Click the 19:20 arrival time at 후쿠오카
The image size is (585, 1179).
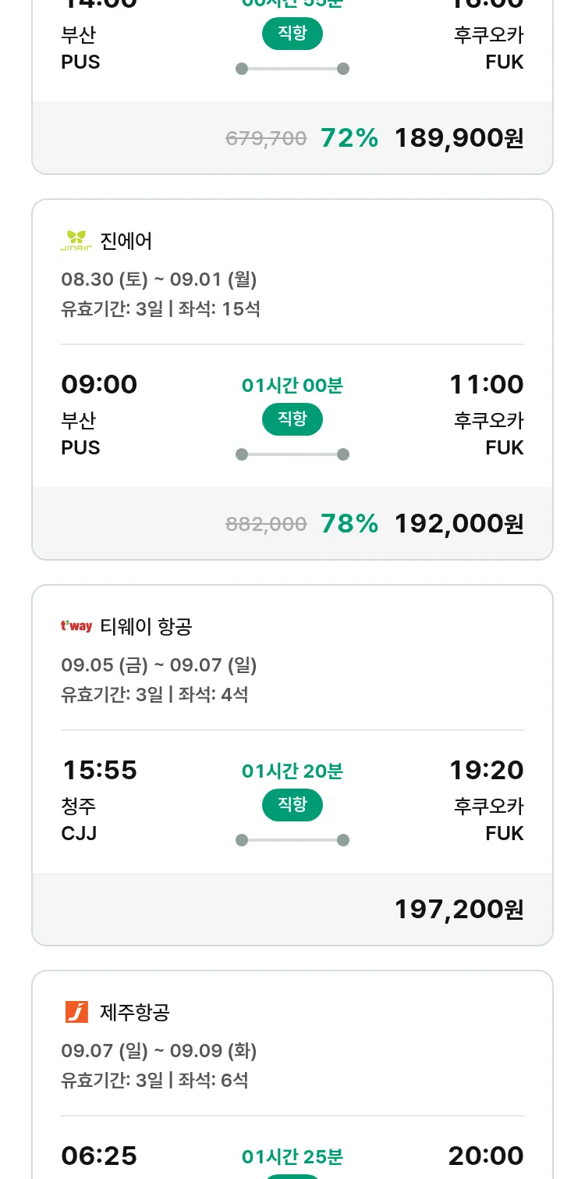tap(487, 770)
